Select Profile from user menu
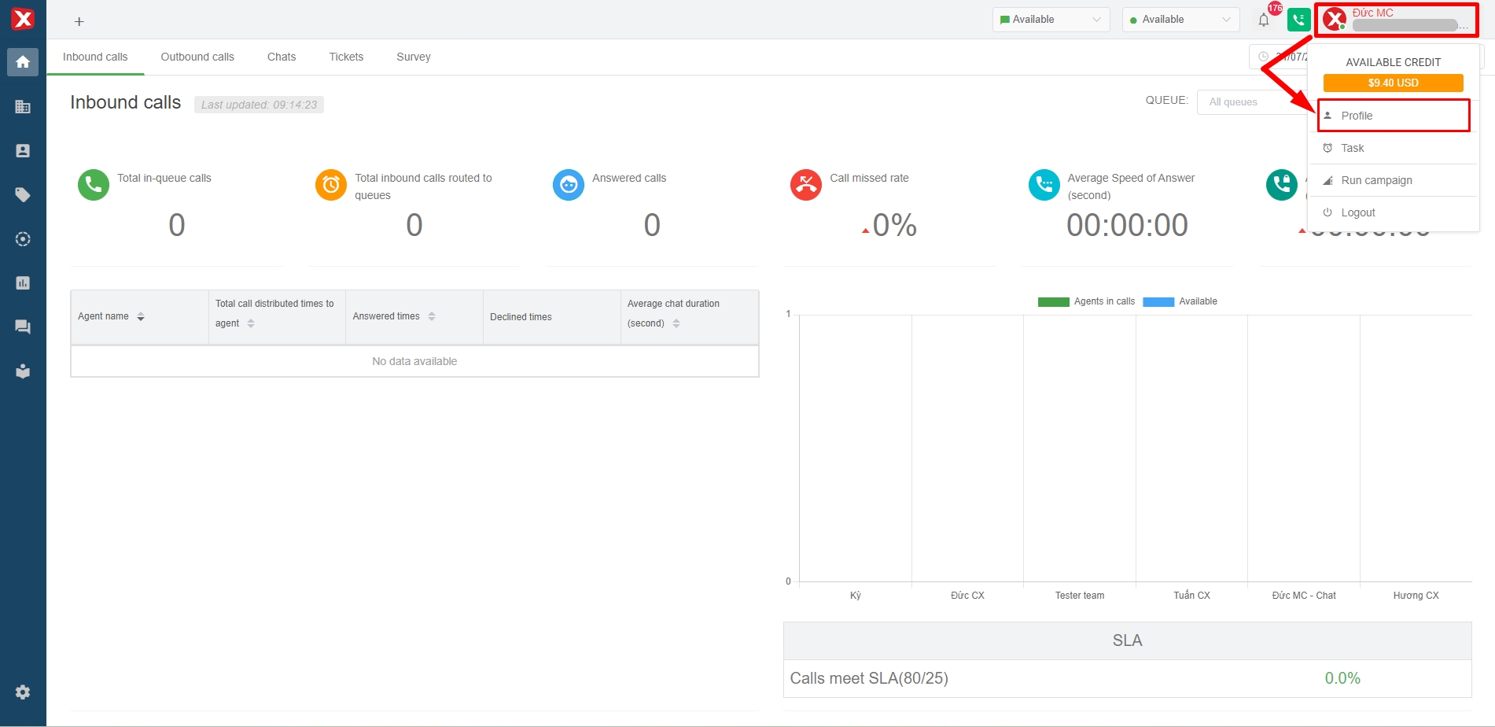The height and width of the screenshot is (727, 1495). [1357, 116]
